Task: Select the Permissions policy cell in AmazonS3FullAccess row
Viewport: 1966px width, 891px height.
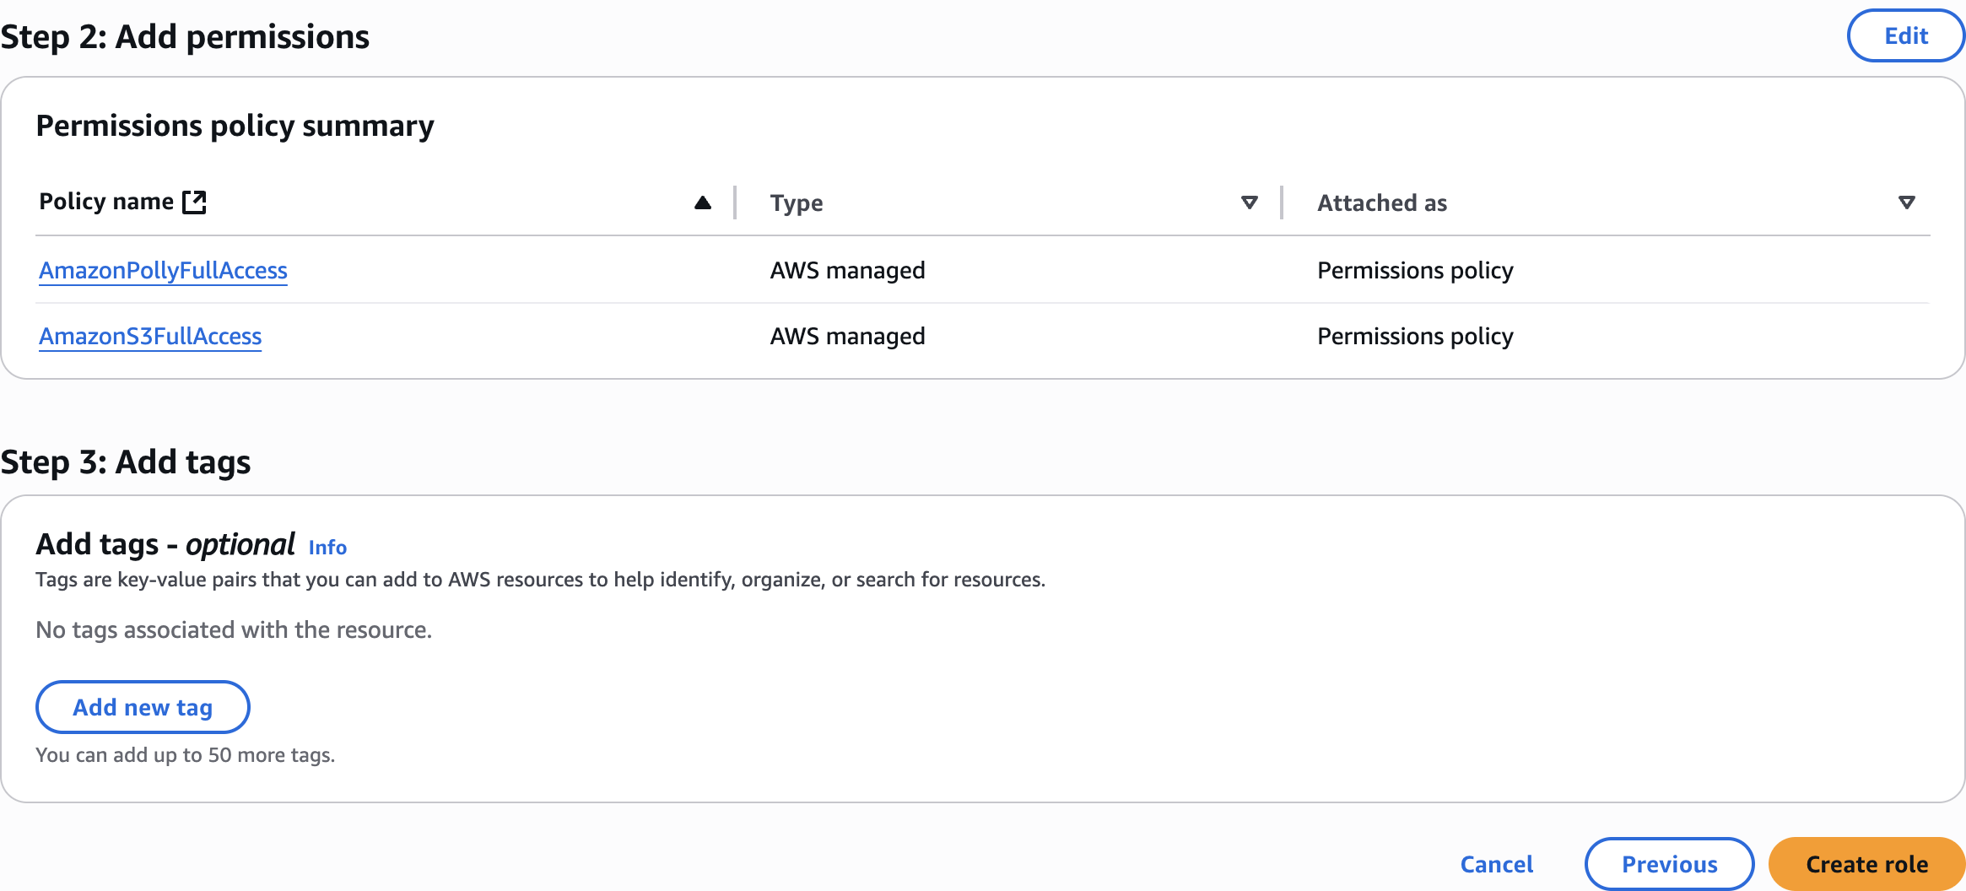Action: point(1415,337)
